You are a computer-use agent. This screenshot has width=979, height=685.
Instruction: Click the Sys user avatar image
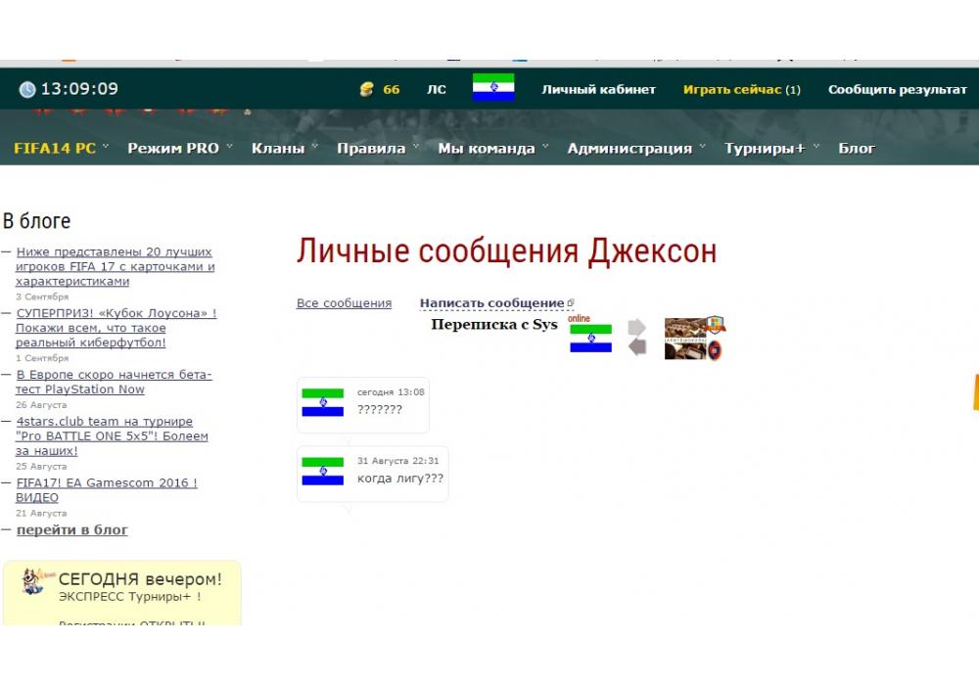coord(693,339)
